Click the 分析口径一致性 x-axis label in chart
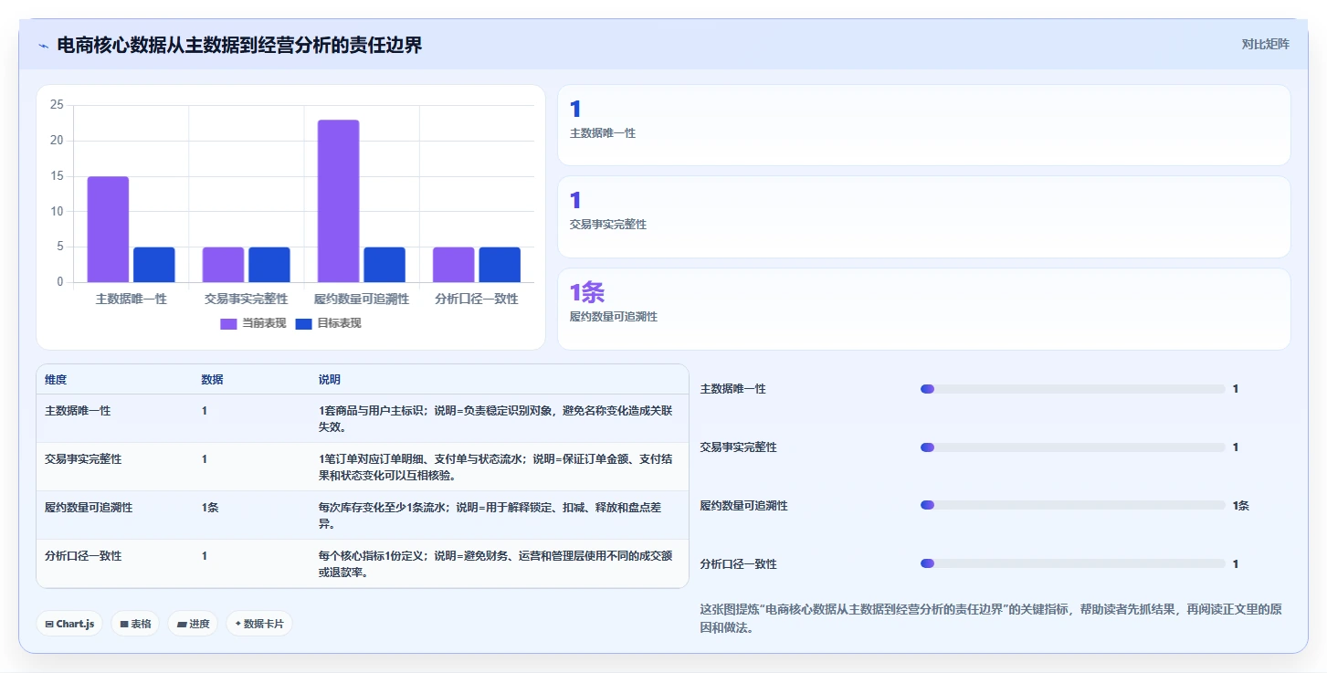Screen dimensions: 1327x673 coord(477,299)
